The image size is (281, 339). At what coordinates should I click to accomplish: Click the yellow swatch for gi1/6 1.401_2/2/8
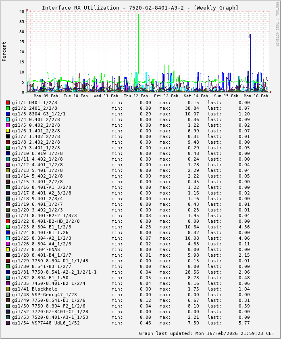click(8, 131)
